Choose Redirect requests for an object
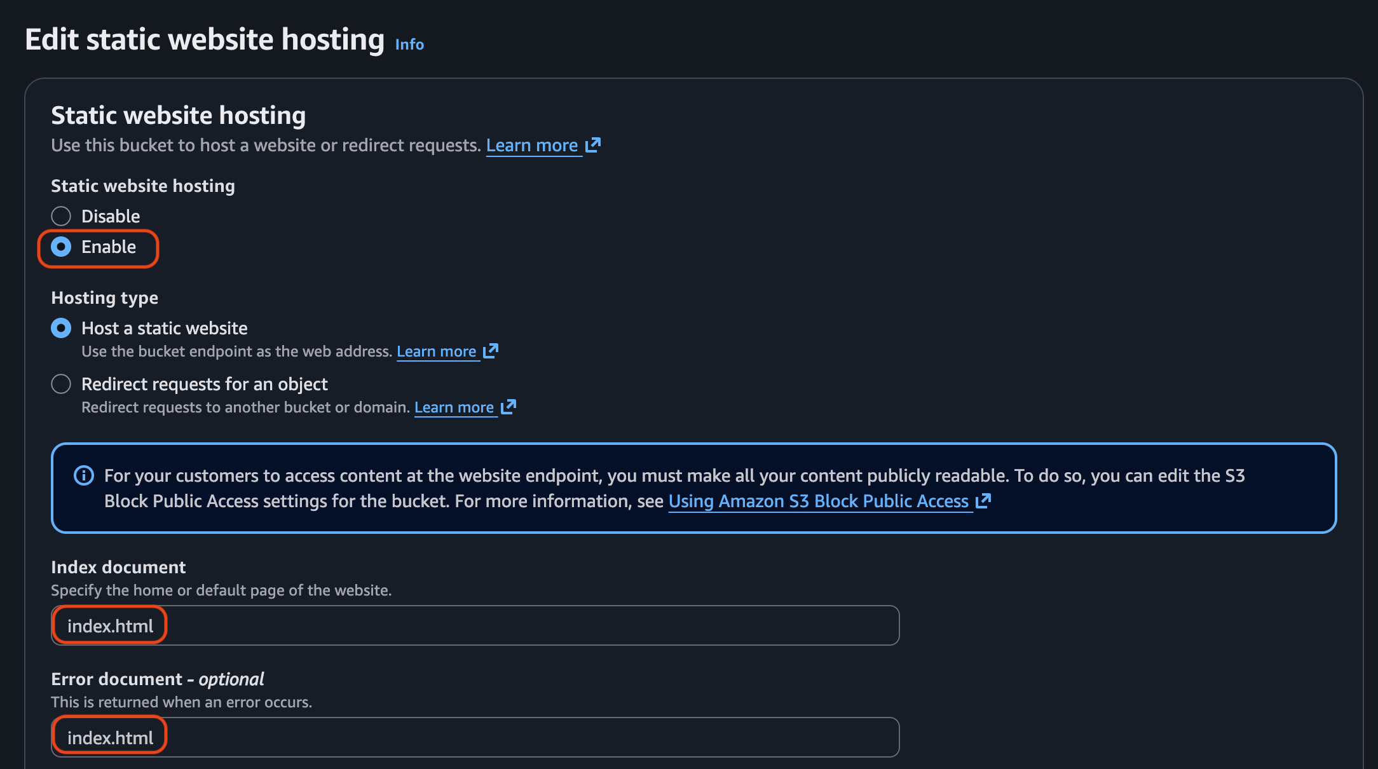Screen dimensions: 1378x769 point(61,384)
